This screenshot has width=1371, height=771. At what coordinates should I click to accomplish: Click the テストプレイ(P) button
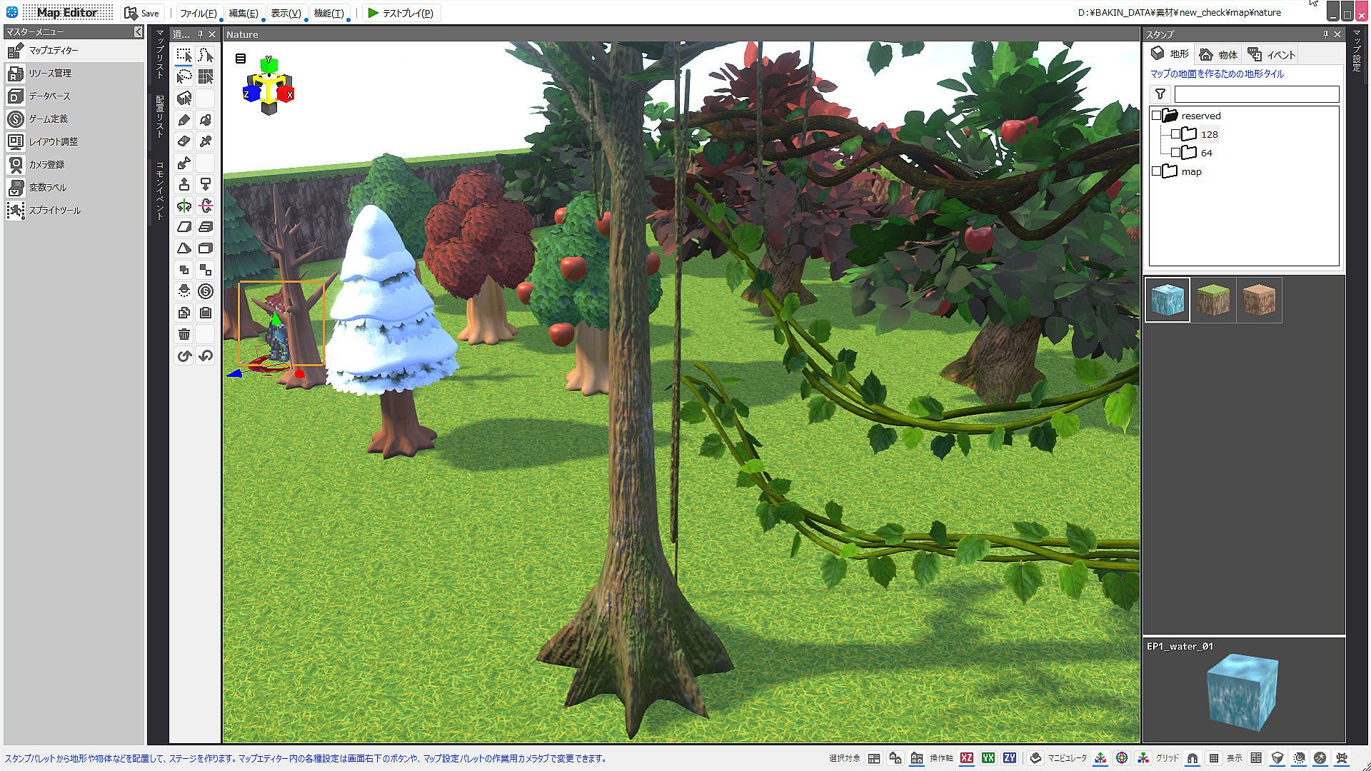401,13
